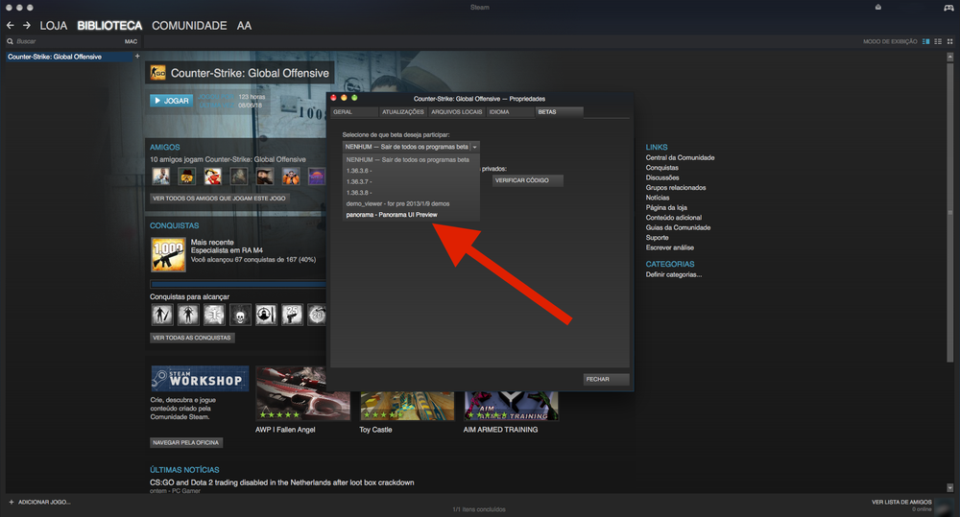Viewport: 960px width, 517px height.
Task: Open friend avatar wearing orange jacket
Action: [291, 176]
